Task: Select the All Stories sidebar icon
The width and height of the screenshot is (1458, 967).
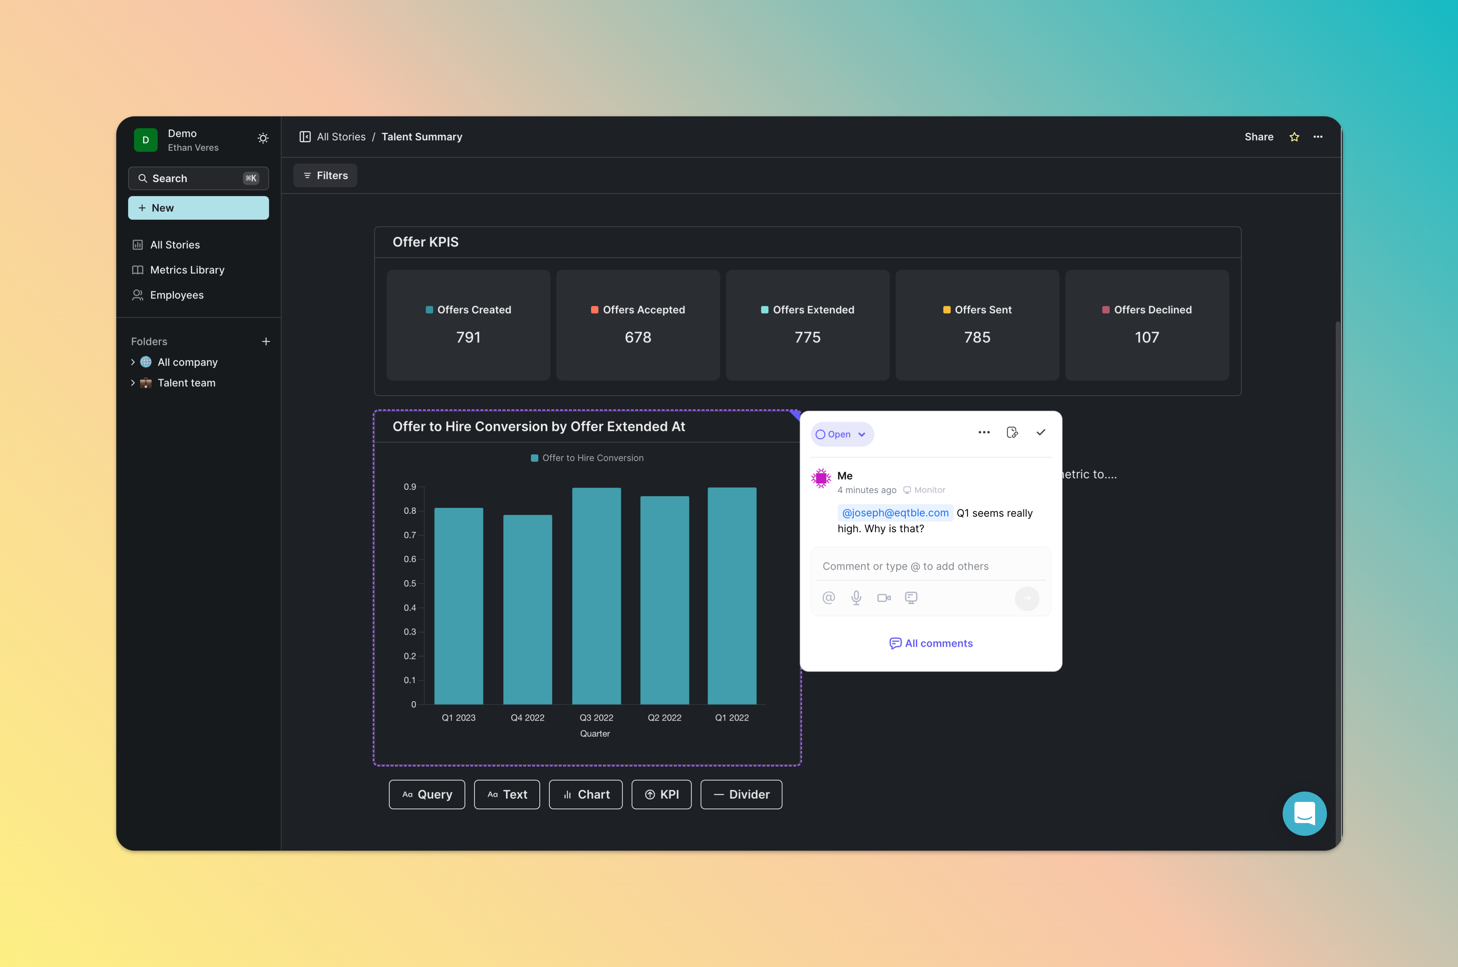Action: [x=137, y=244]
